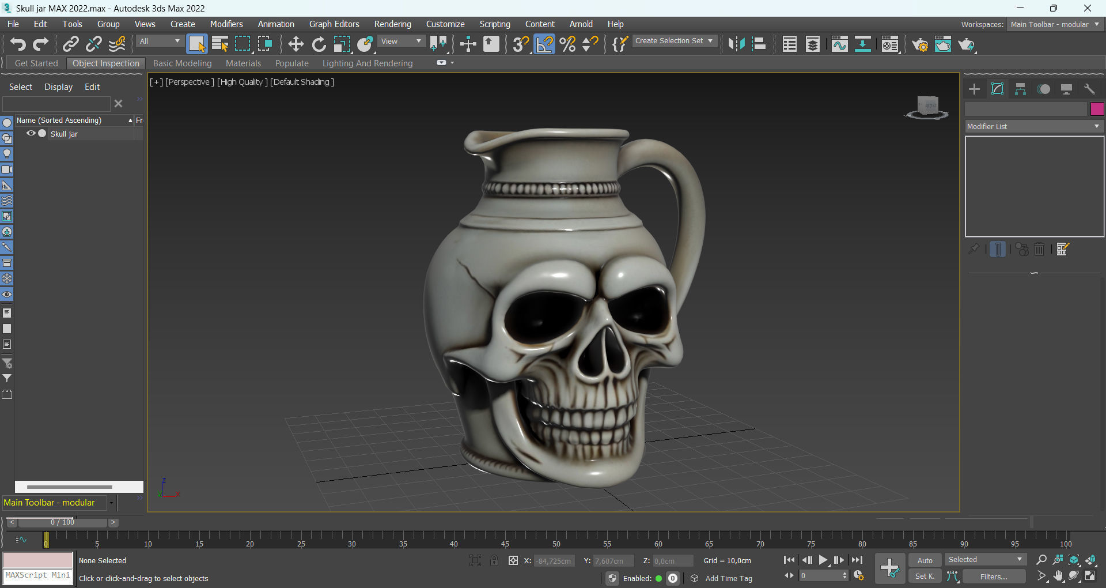Screen dimensions: 1106x588
Task: Click the Render Setup teapot icon
Action: (x=919, y=44)
